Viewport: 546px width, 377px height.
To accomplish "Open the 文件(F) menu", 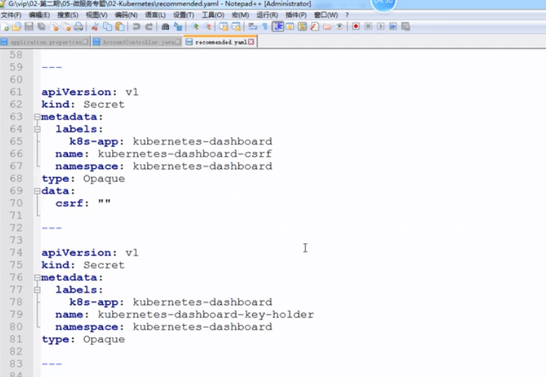I will tap(11, 15).
